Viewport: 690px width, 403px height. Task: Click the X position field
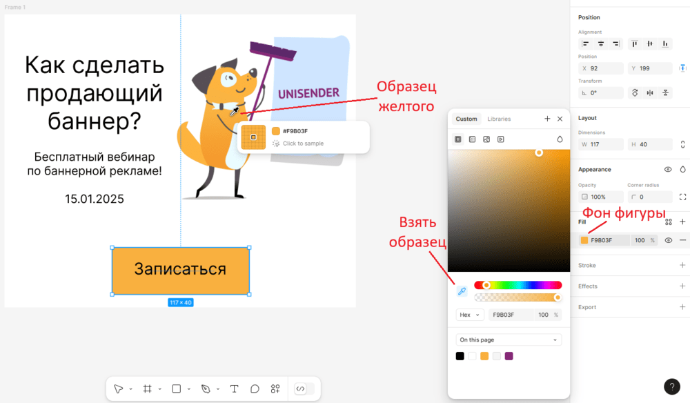click(601, 68)
